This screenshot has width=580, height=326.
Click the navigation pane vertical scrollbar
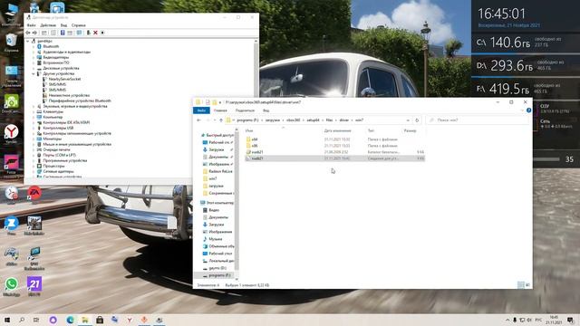click(237, 204)
